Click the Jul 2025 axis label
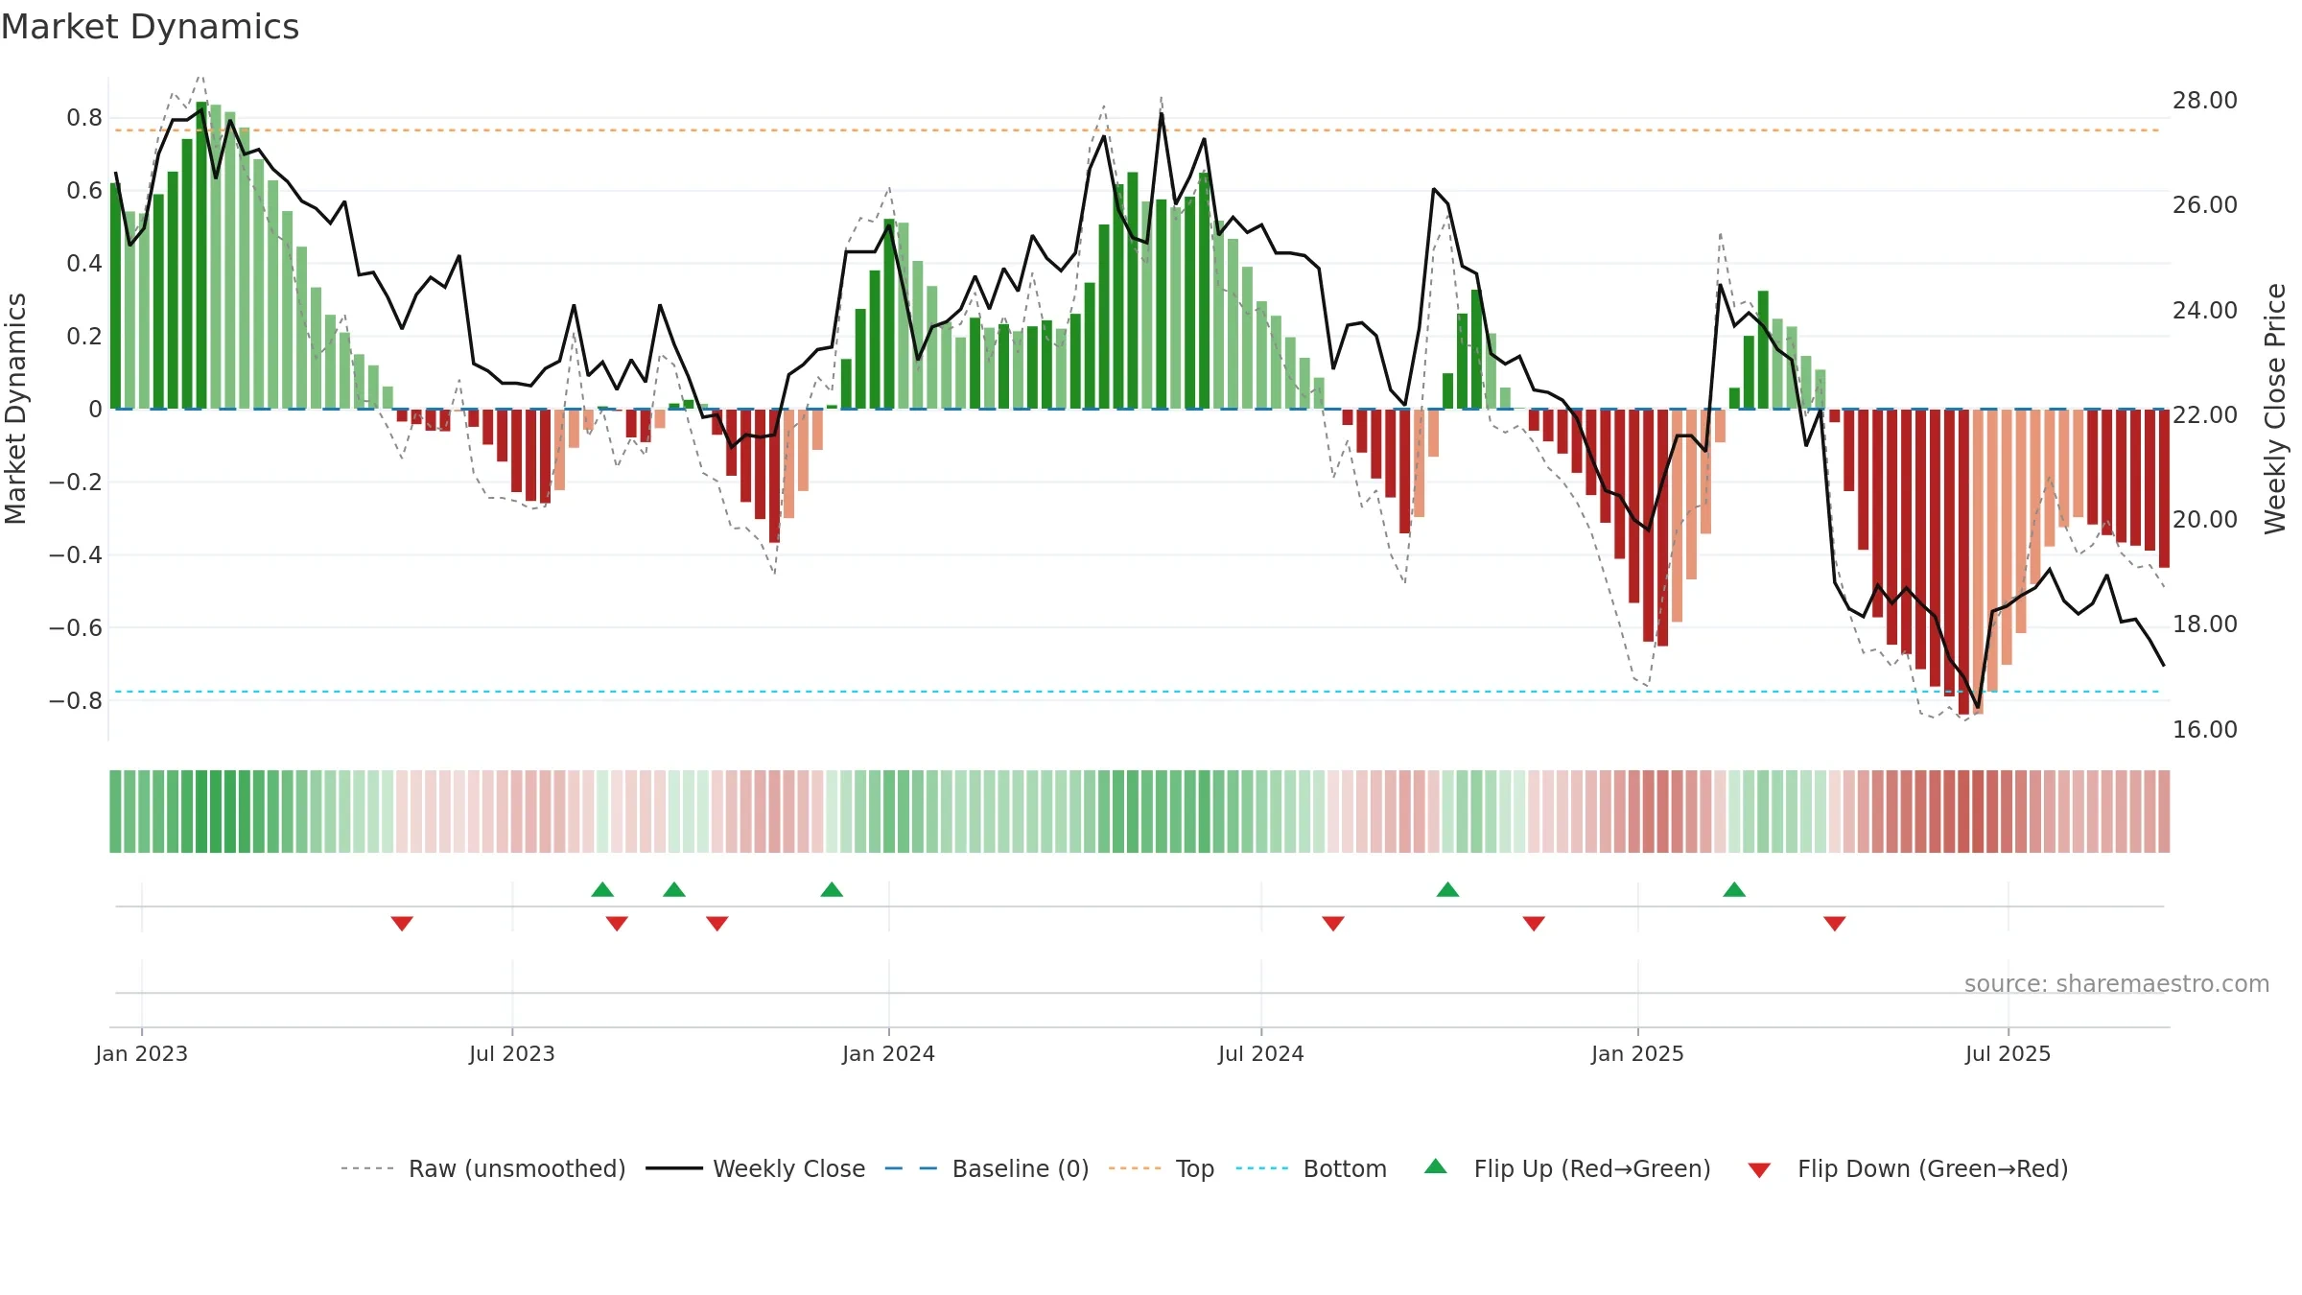2302x1295 pixels. 2008,1053
